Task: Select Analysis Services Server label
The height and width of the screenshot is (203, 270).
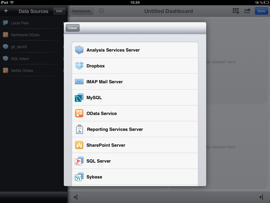Action: click(x=113, y=50)
